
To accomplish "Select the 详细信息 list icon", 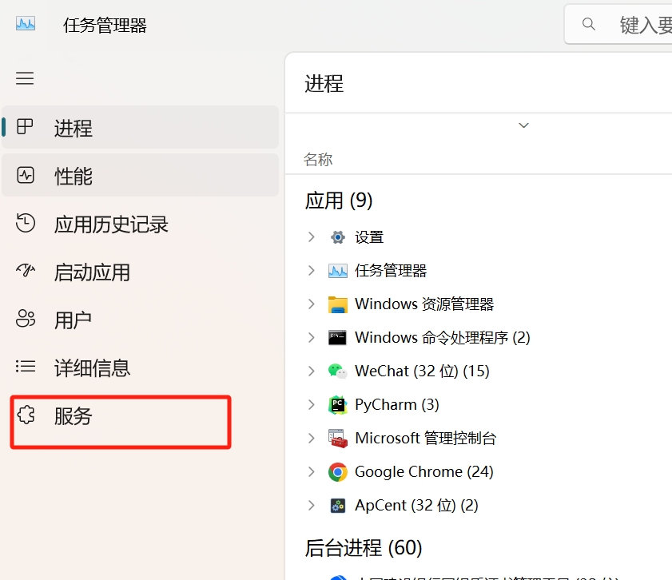I will tap(26, 367).
